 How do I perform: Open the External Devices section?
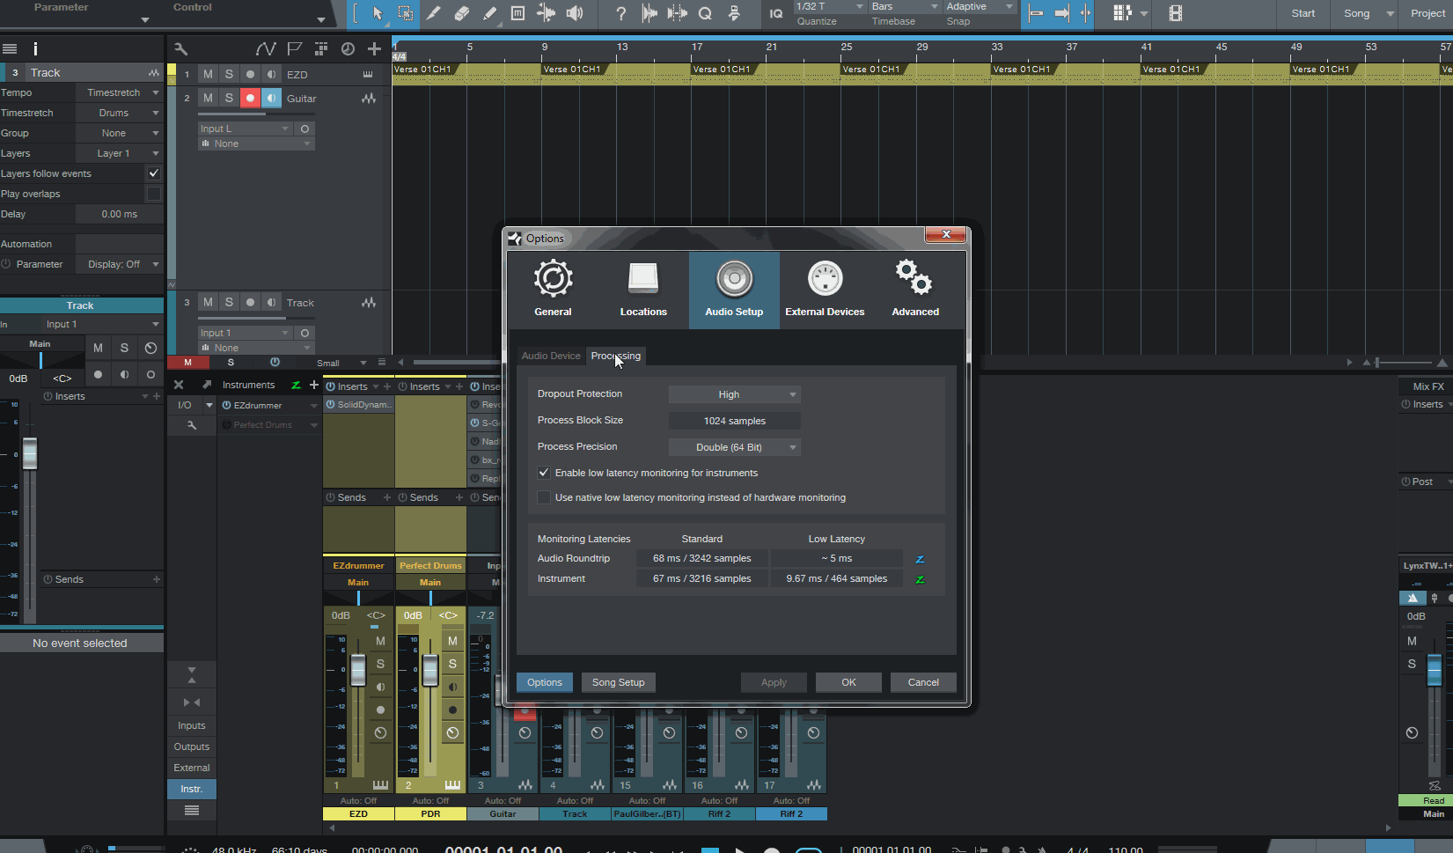[825, 289]
